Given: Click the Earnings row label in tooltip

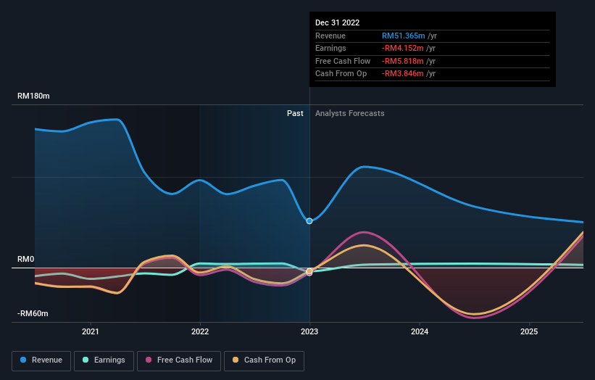Looking at the screenshot, I should pos(330,48).
